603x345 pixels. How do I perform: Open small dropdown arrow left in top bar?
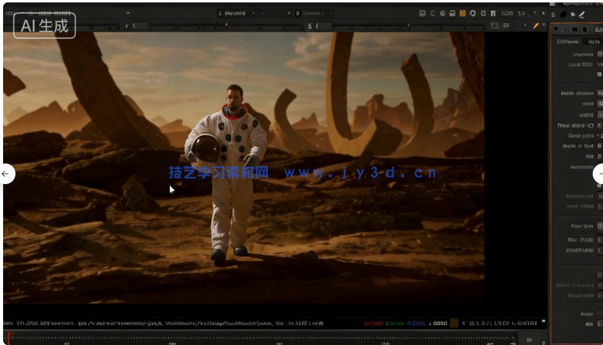pyautogui.click(x=128, y=13)
